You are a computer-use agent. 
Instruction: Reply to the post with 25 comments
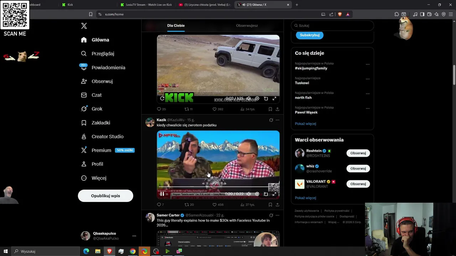(161, 109)
